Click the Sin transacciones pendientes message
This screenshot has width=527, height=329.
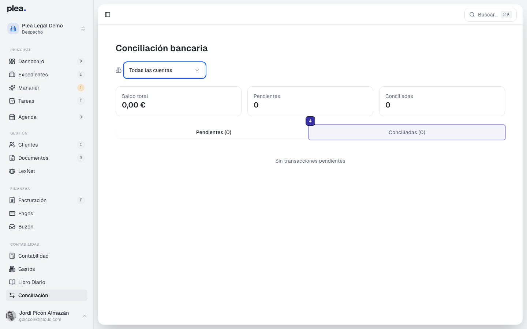click(310, 161)
